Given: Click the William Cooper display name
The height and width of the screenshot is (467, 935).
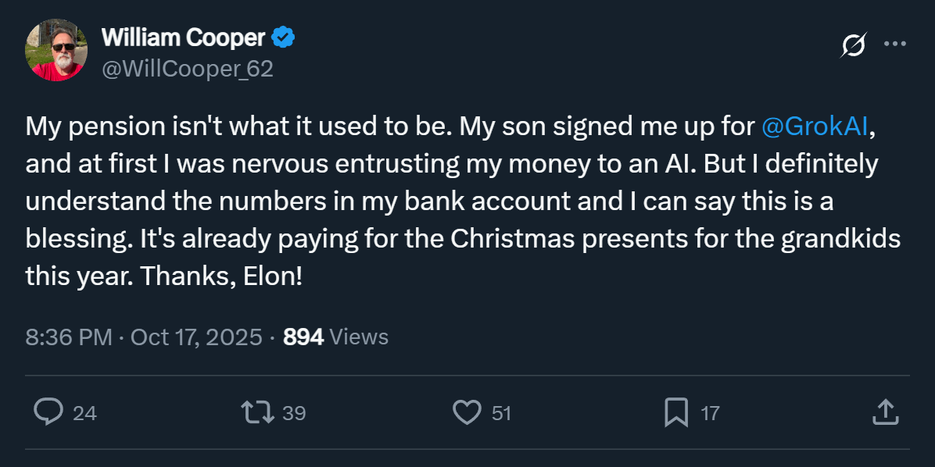Looking at the screenshot, I should [x=184, y=36].
